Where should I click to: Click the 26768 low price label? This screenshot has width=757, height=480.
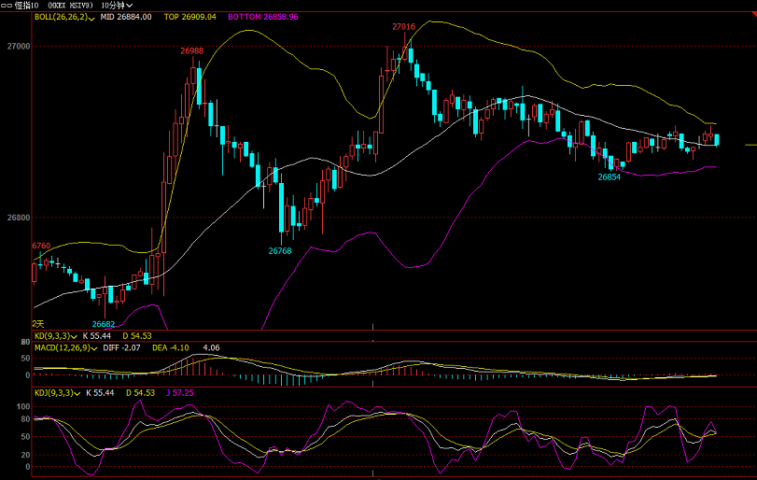pyautogui.click(x=280, y=250)
